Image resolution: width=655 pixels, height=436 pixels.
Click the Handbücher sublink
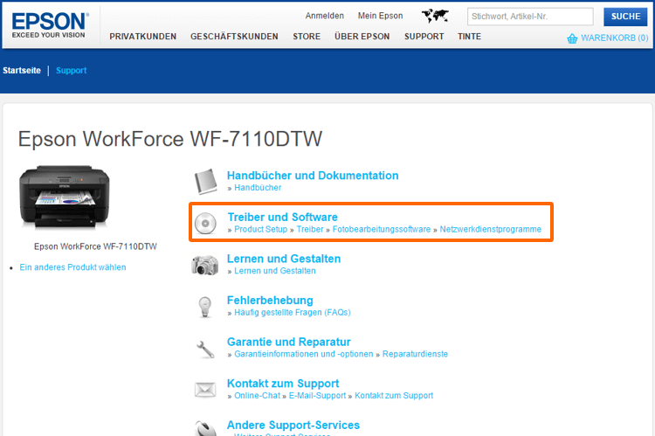tap(258, 188)
